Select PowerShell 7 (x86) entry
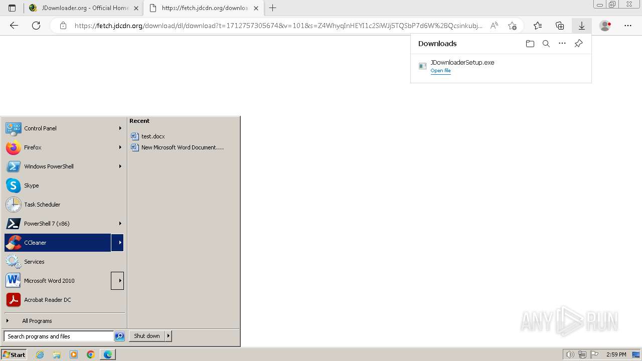Screen dimensions: 642x361 pos(64,224)
